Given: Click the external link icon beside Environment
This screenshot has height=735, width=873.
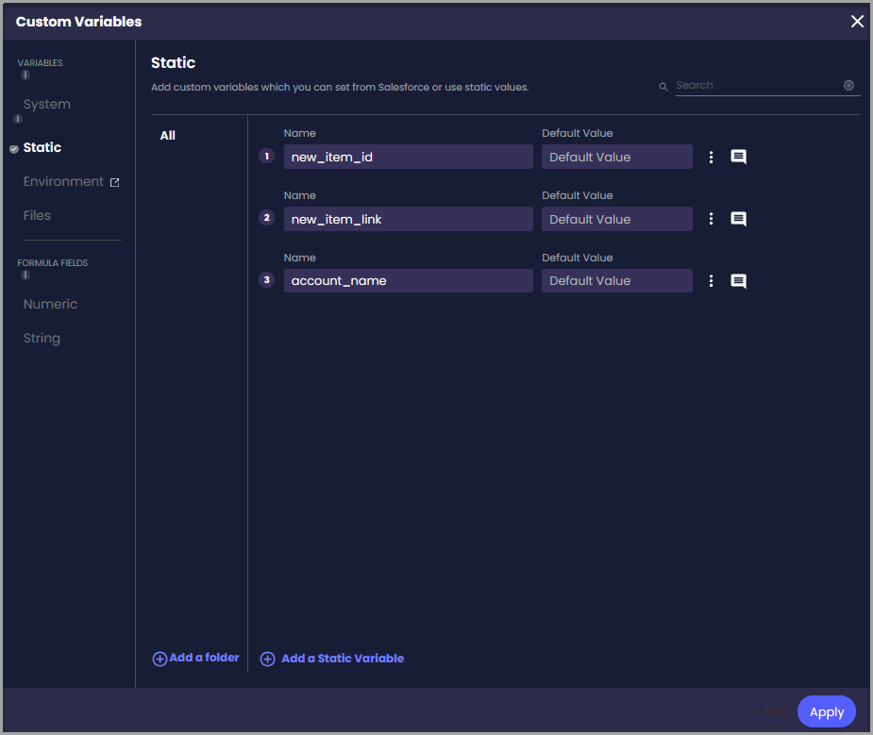Looking at the screenshot, I should point(115,182).
